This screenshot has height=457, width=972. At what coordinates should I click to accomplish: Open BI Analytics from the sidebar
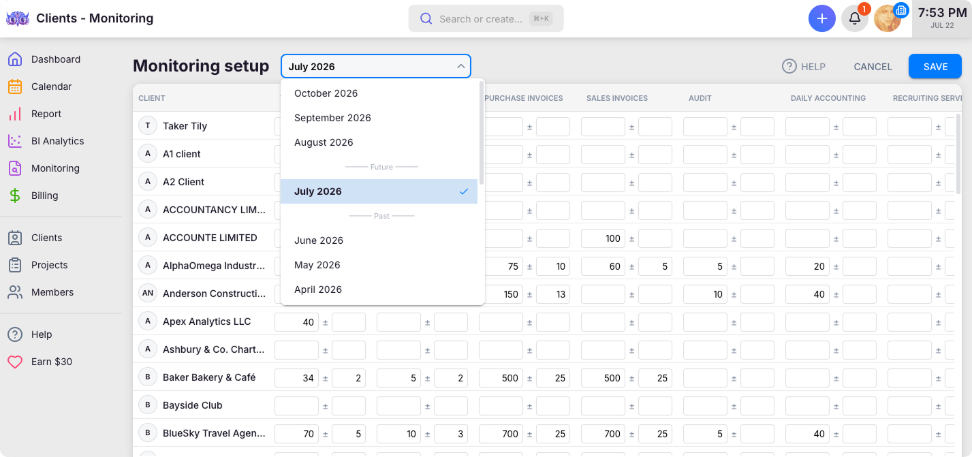46,141
